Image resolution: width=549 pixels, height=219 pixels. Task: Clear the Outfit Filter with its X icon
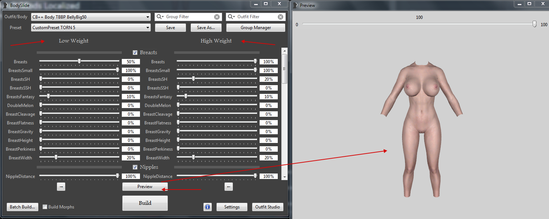click(280, 17)
